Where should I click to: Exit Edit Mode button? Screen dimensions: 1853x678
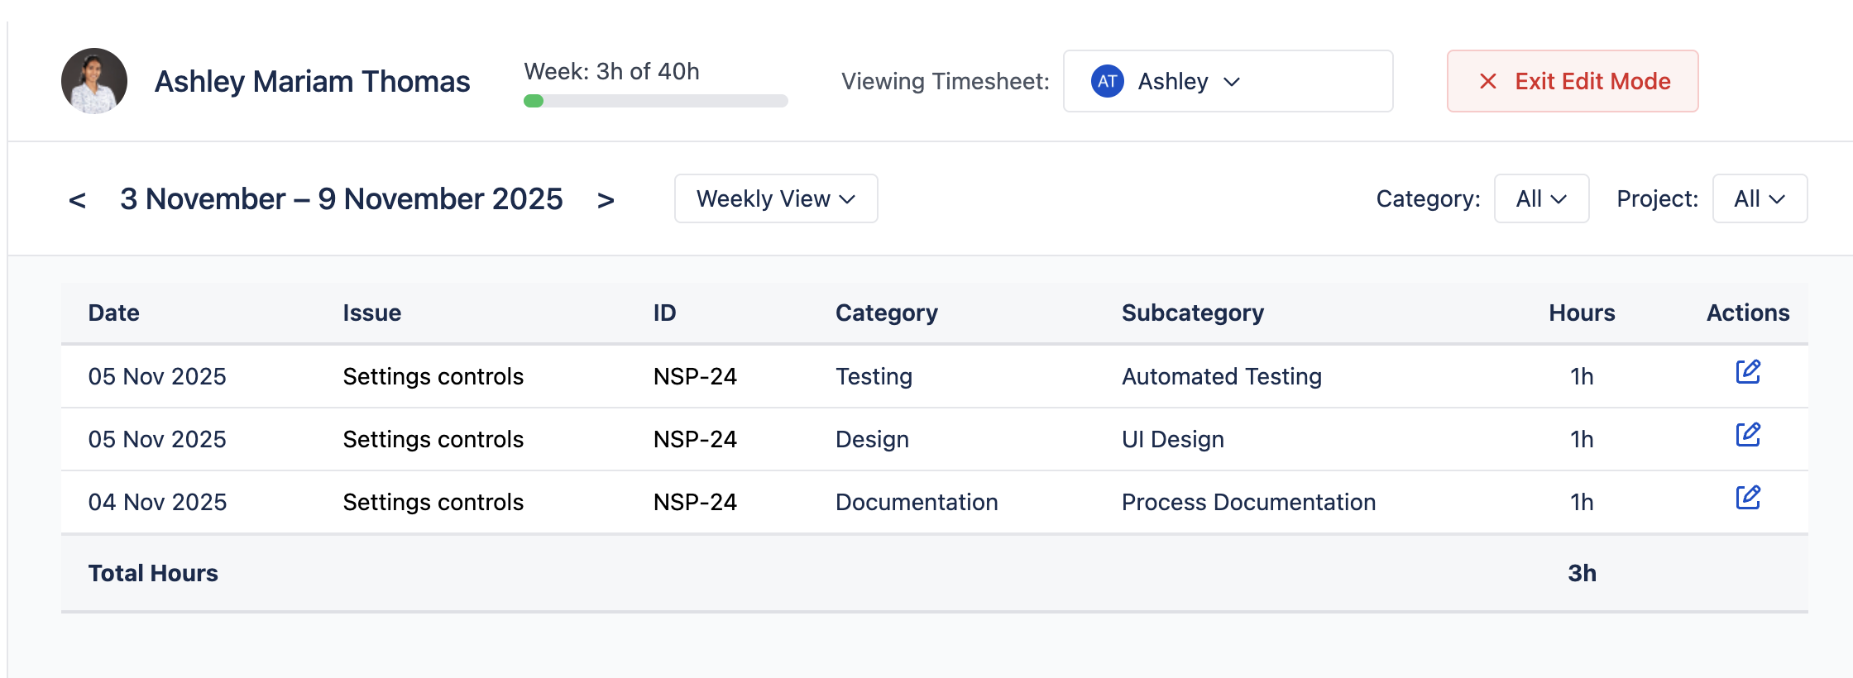(x=1572, y=81)
